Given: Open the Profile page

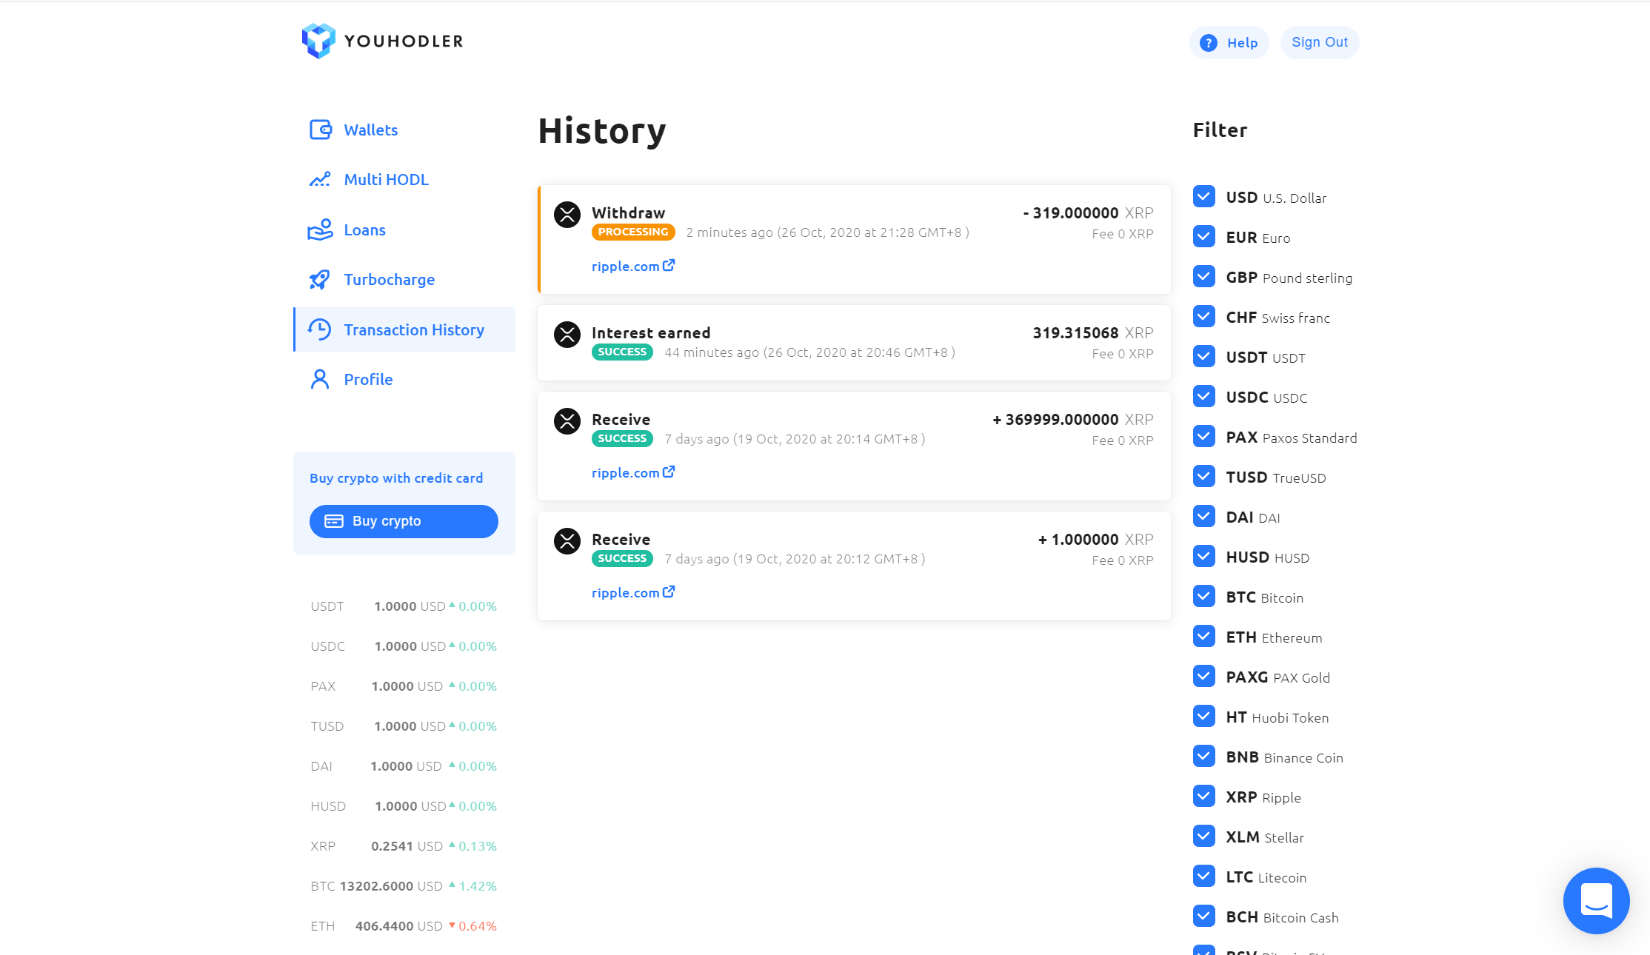Looking at the screenshot, I should coord(404,379).
